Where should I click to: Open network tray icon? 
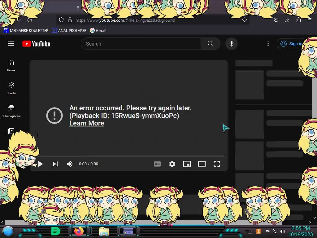pyautogui.click(x=275, y=231)
